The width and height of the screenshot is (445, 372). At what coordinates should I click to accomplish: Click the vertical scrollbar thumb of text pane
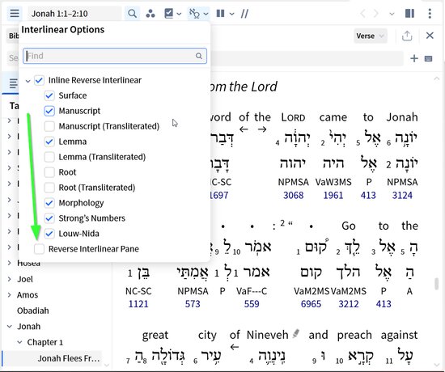click(437, 284)
